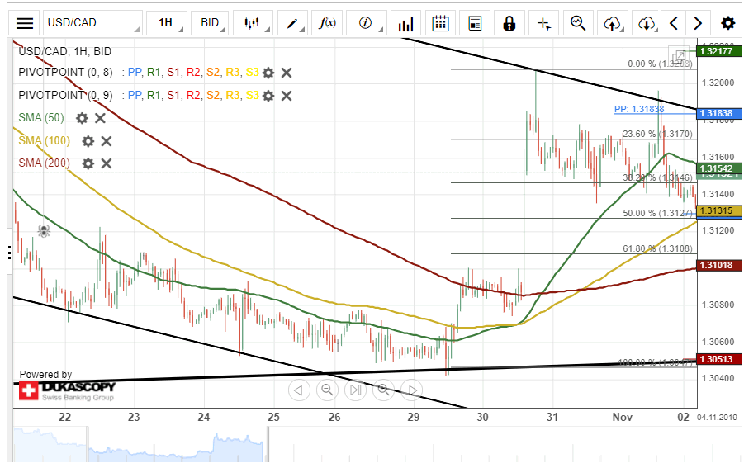
Task: Click the calendar date range icon
Action: click(441, 23)
